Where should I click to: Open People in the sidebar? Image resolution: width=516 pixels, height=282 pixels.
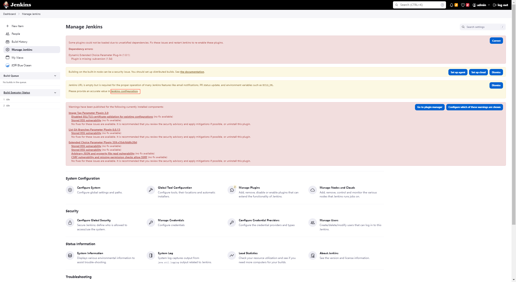pyautogui.click(x=32, y=34)
